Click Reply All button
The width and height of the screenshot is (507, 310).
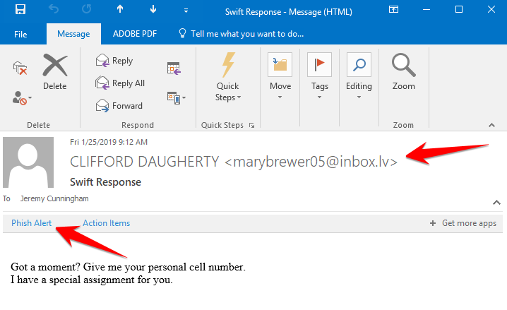pyautogui.click(x=120, y=83)
